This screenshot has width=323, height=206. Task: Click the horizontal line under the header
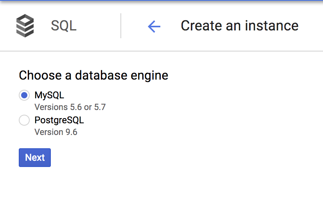pos(161,51)
